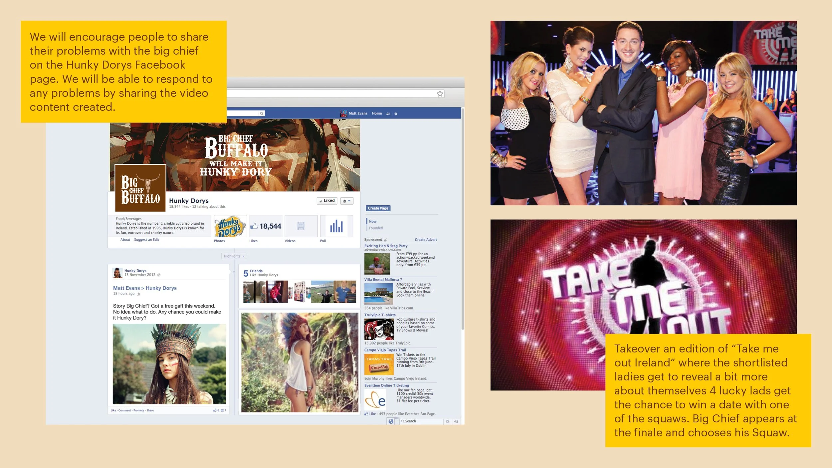Click Comment under the Matt Evans post

pyautogui.click(x=124, y=410)
